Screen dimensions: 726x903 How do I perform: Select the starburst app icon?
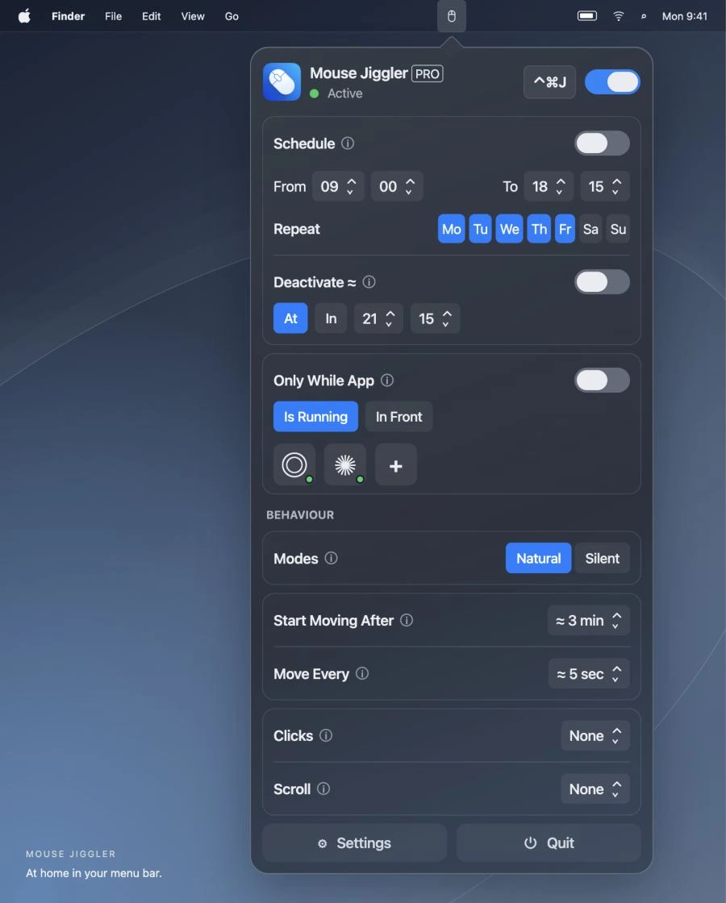click(345, 464)
